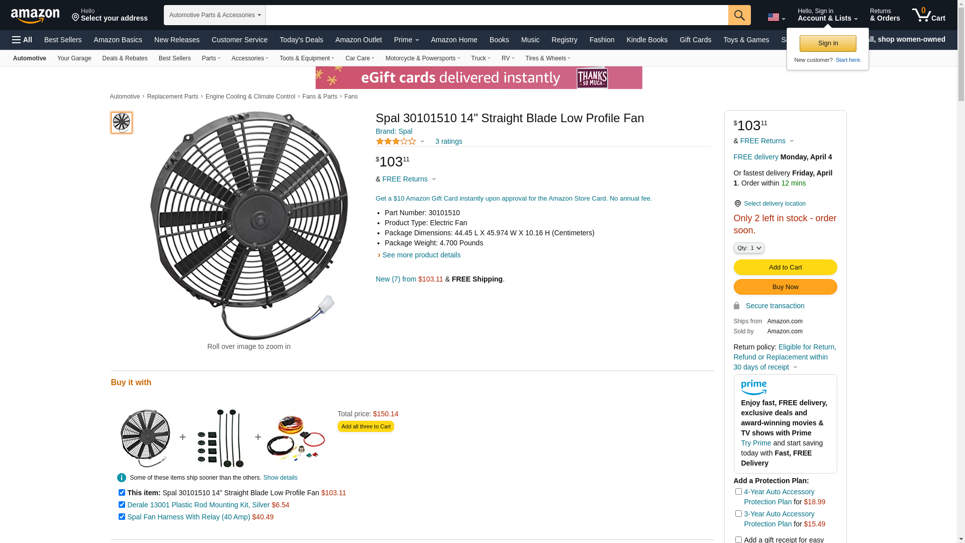965x543 pixels.
Task: Click the Amazon logo
Action: pyautogui.click(x=35, y=16)
